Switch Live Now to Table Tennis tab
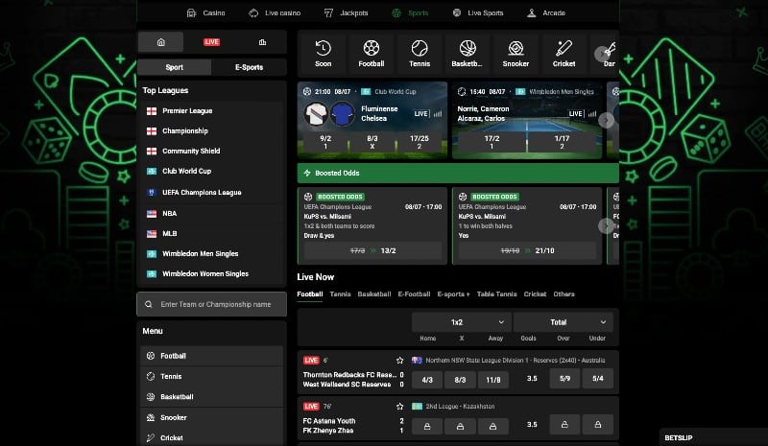Image resolution: width=768 pixels, height=446 pixels. point(496,294)
